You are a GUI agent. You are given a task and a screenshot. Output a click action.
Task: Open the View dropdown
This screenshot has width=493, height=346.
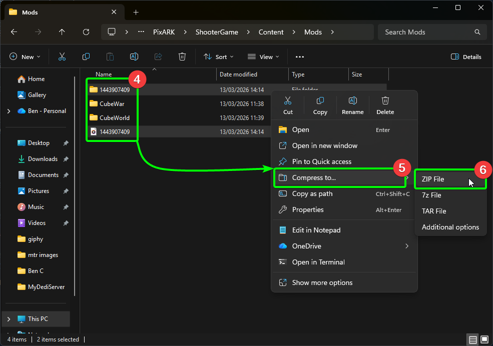click(263, 57)
